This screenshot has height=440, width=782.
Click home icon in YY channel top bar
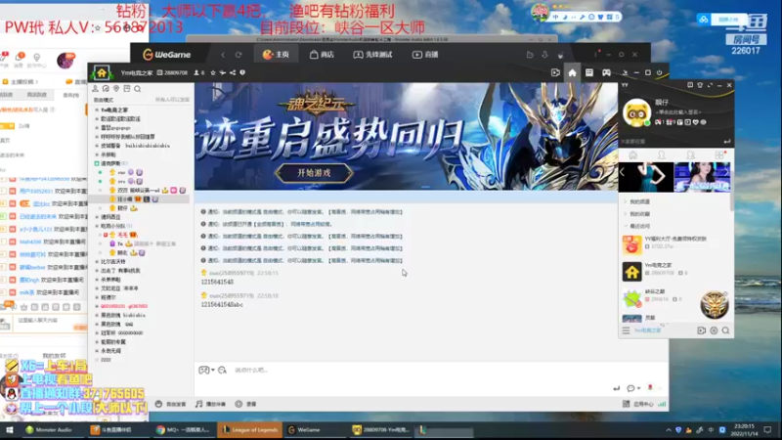click(572, 72)
